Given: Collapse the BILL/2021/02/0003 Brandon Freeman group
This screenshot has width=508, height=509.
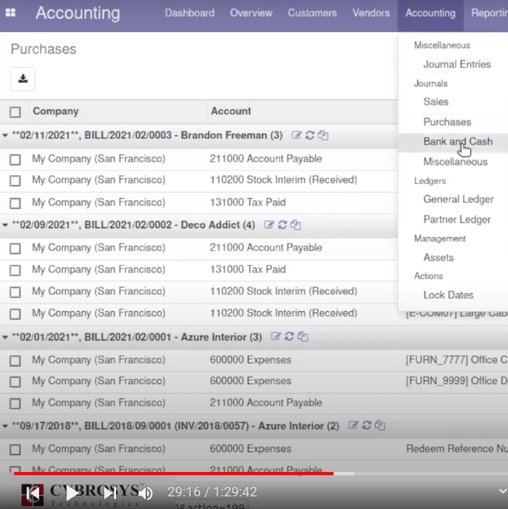Looking at the screenshot, I should 5,135.
